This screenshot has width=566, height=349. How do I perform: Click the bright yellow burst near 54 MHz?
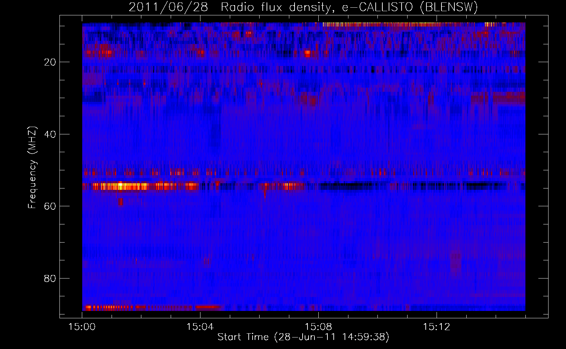coord(121,186)
